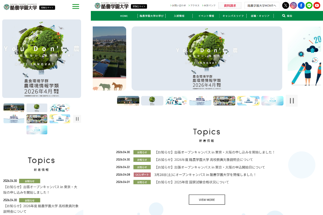Open イベント情報 menu item
The image size is (323, 215).
tap(206, 16)
